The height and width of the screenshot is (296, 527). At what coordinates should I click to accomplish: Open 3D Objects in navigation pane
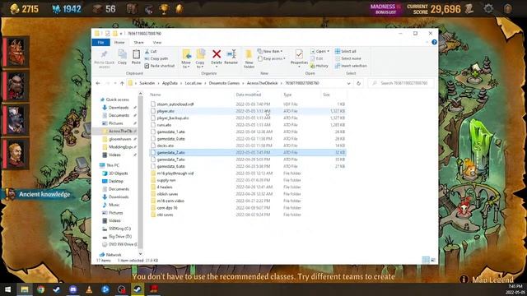coord(119,173)
